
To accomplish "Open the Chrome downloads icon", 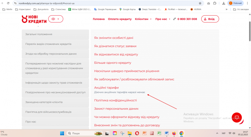I will coord(224,3).
